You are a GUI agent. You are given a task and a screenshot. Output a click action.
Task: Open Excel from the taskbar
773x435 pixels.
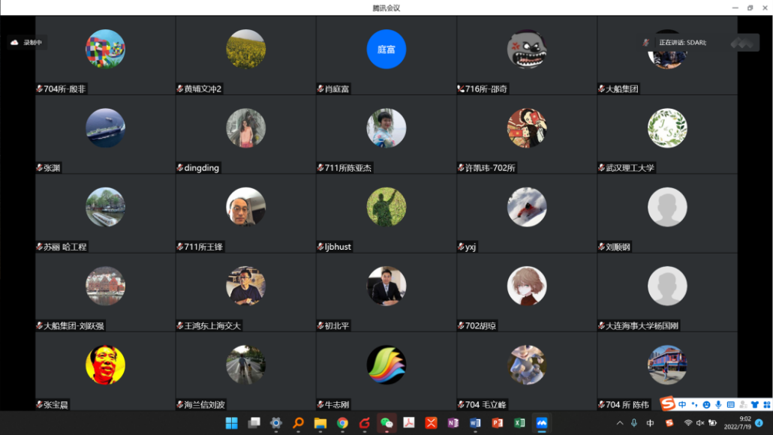click(x=519, y=423)
